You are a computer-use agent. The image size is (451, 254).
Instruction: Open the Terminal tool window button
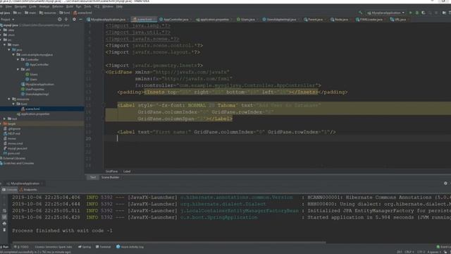(x=104, y=247)
